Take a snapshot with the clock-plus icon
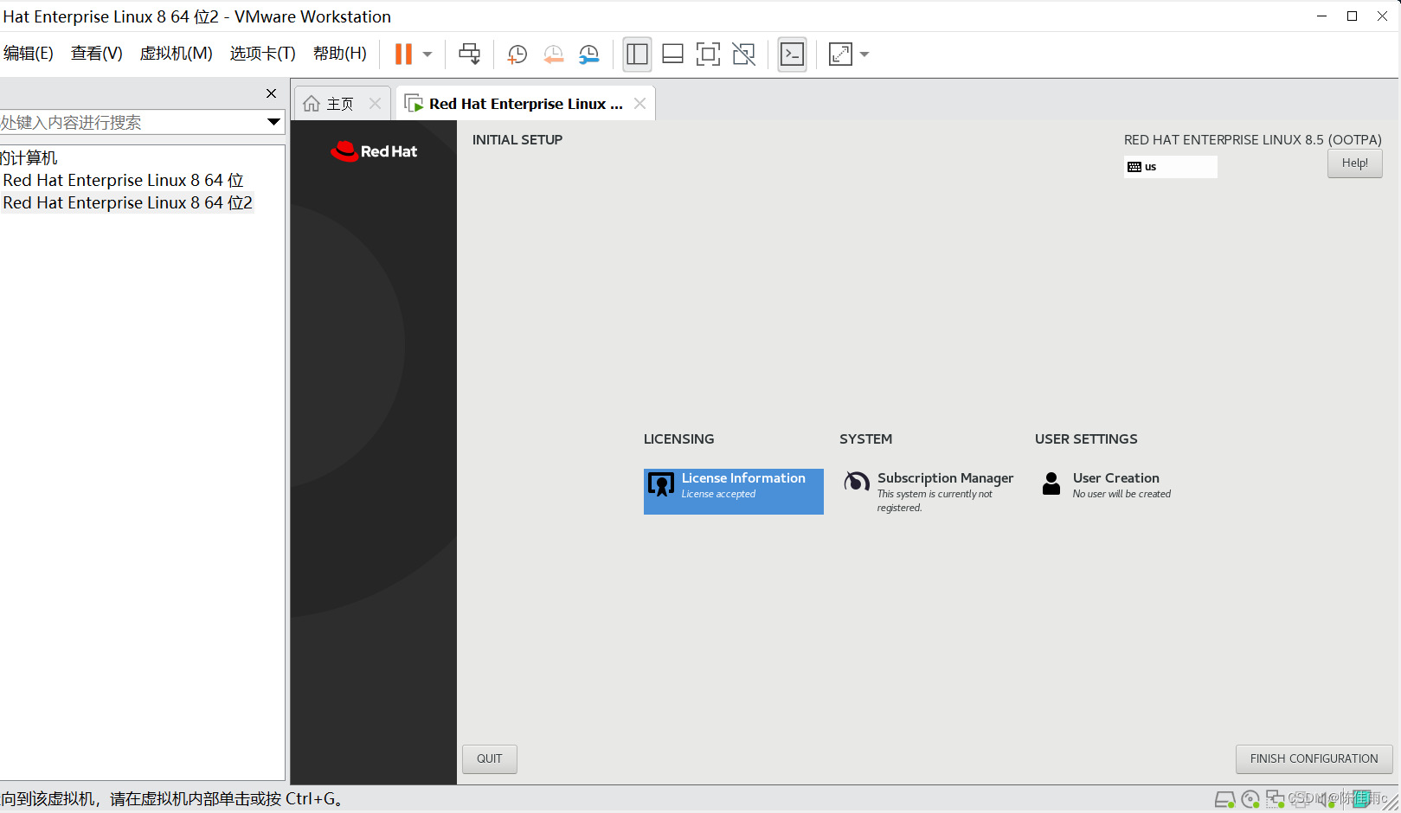Image resolution: width=1401 pixels, height=813 pixels. tap(517, 54)
